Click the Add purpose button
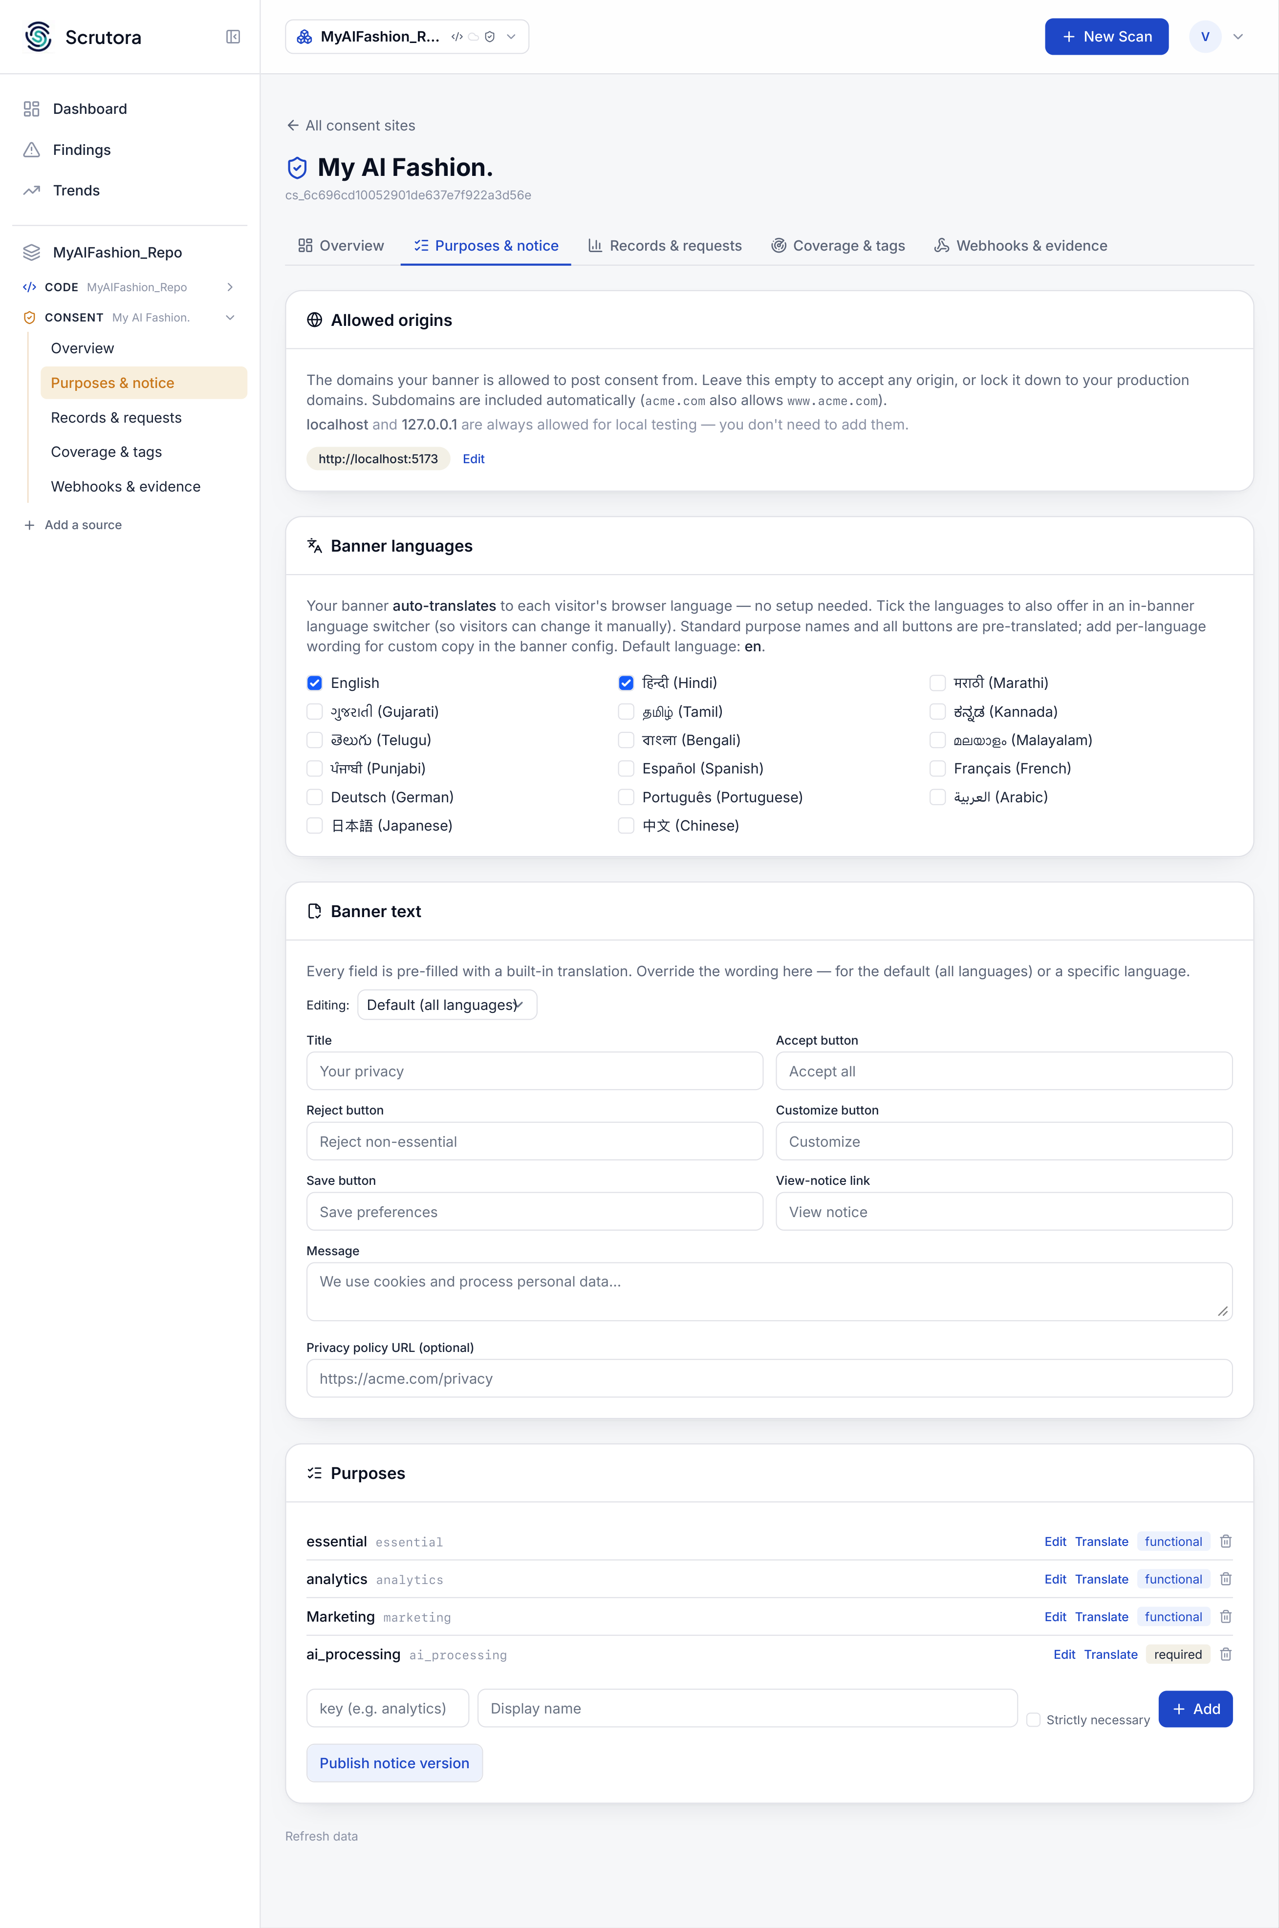 click(1195, 1709)
